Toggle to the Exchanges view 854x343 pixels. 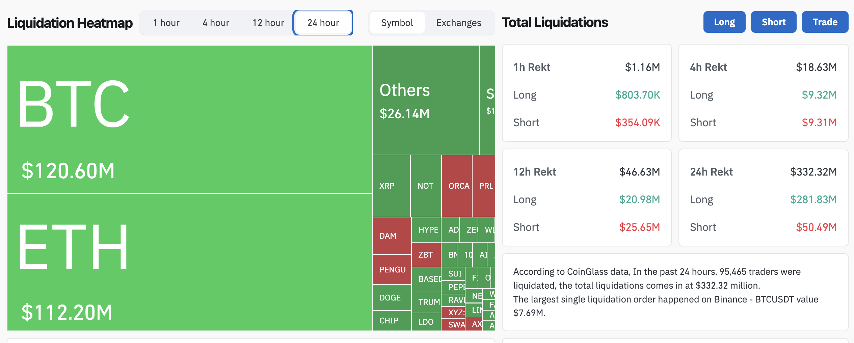pyautogui.click(x=458, y=23)
